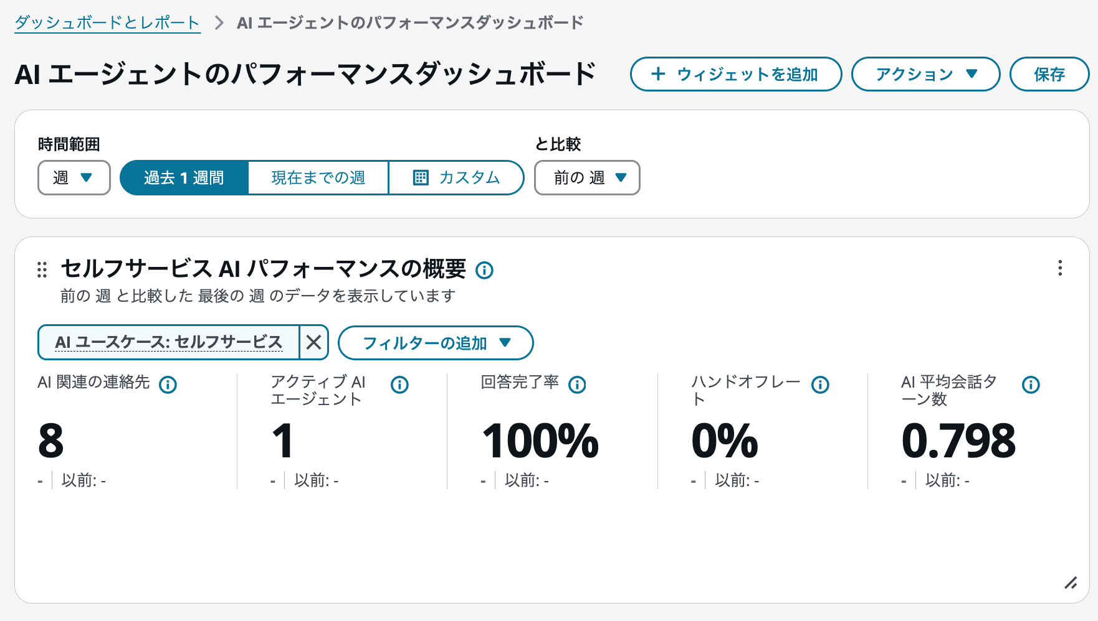
Task: Open the 週 time range dropdown
Action: coord(74,177)
